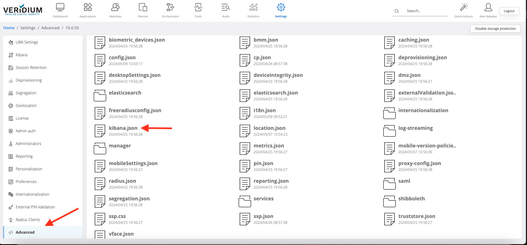Click into the Search input field
The image size is (527, 245).
pos(425,11)
